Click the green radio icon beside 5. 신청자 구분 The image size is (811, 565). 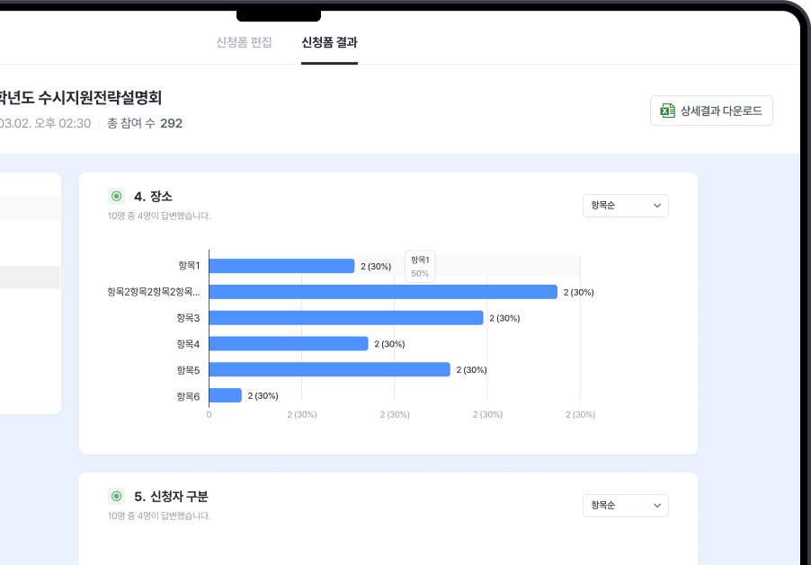tap(116, 496)
